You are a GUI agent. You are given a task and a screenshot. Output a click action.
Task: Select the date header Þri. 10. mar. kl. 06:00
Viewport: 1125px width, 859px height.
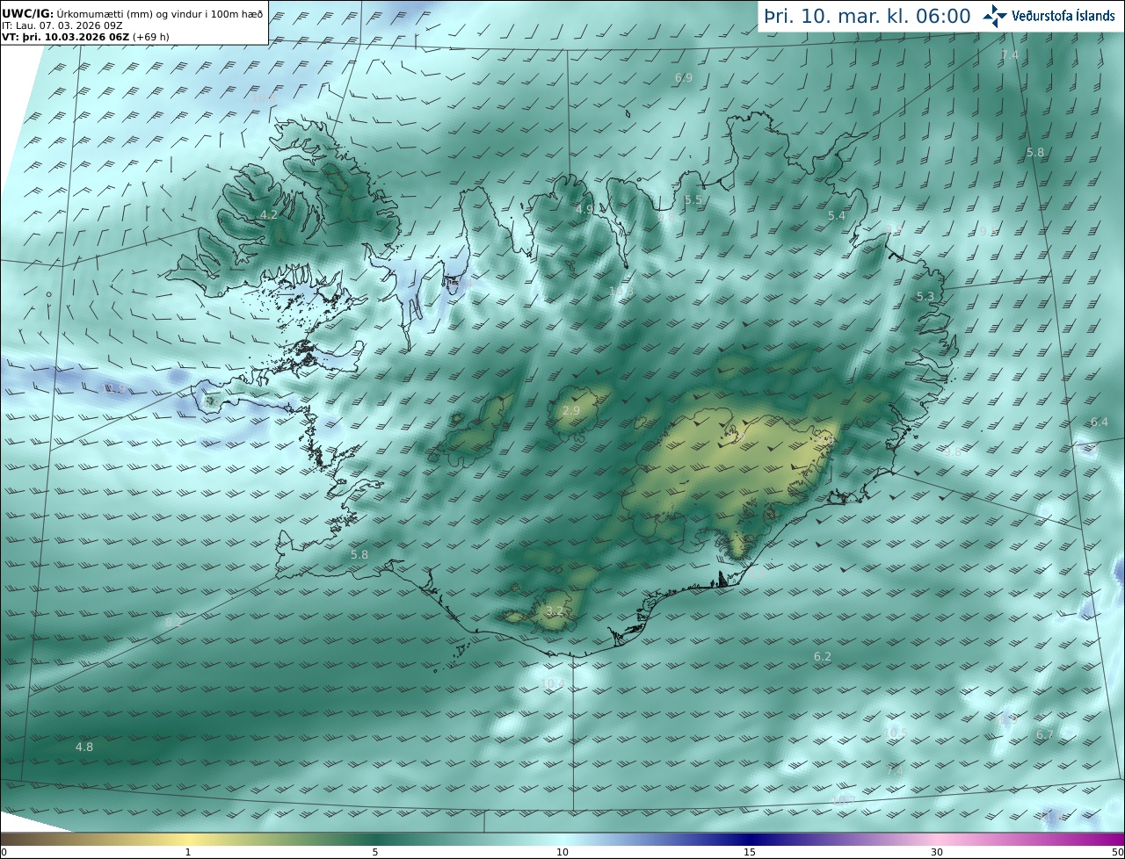867,17
